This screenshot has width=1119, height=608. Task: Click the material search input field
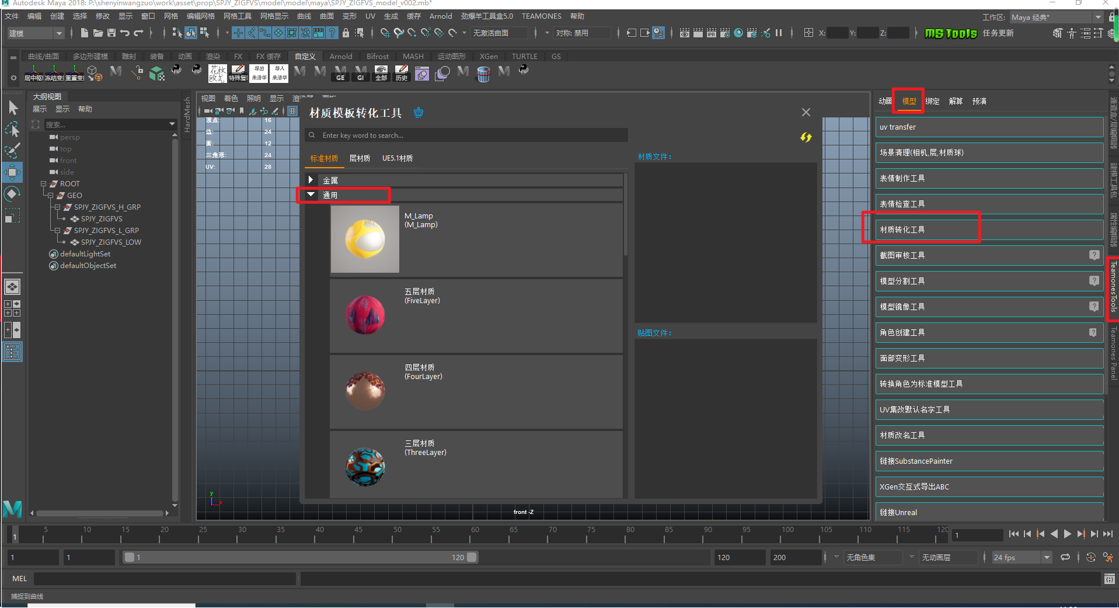(x=467, y=136)
